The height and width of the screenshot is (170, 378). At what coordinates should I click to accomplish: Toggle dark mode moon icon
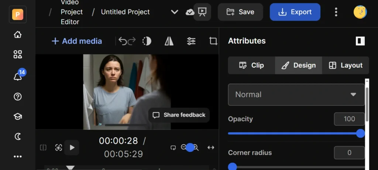click(18, 136)
